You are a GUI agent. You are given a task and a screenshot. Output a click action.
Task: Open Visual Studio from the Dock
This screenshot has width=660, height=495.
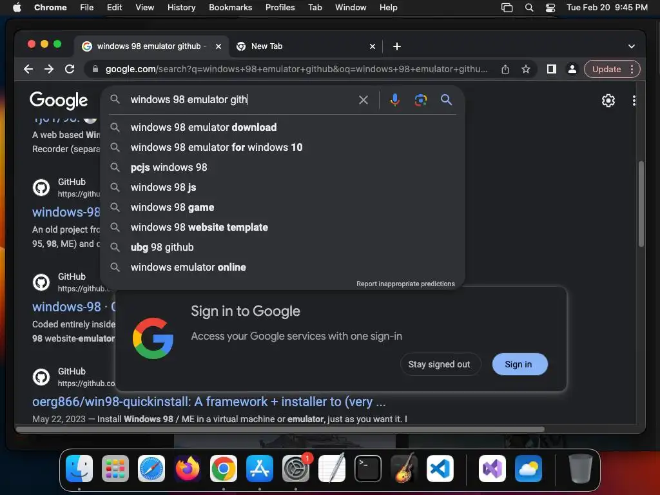(492, 469)
